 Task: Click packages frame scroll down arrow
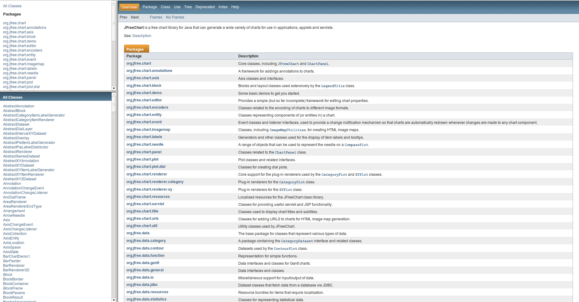tap(114, 88)
